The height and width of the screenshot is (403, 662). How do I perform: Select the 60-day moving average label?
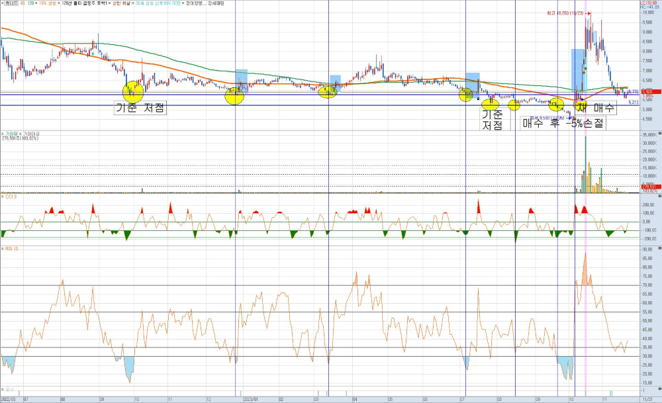click(x=23, y=3)
